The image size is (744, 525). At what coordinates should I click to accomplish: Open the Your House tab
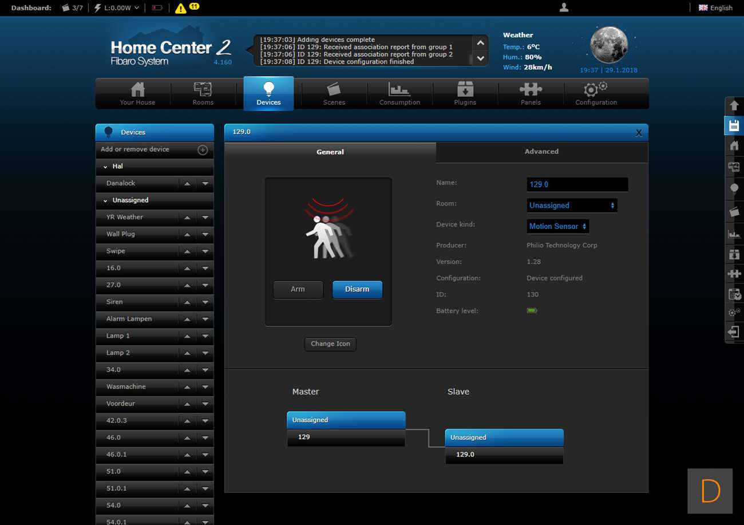point(137,93)
